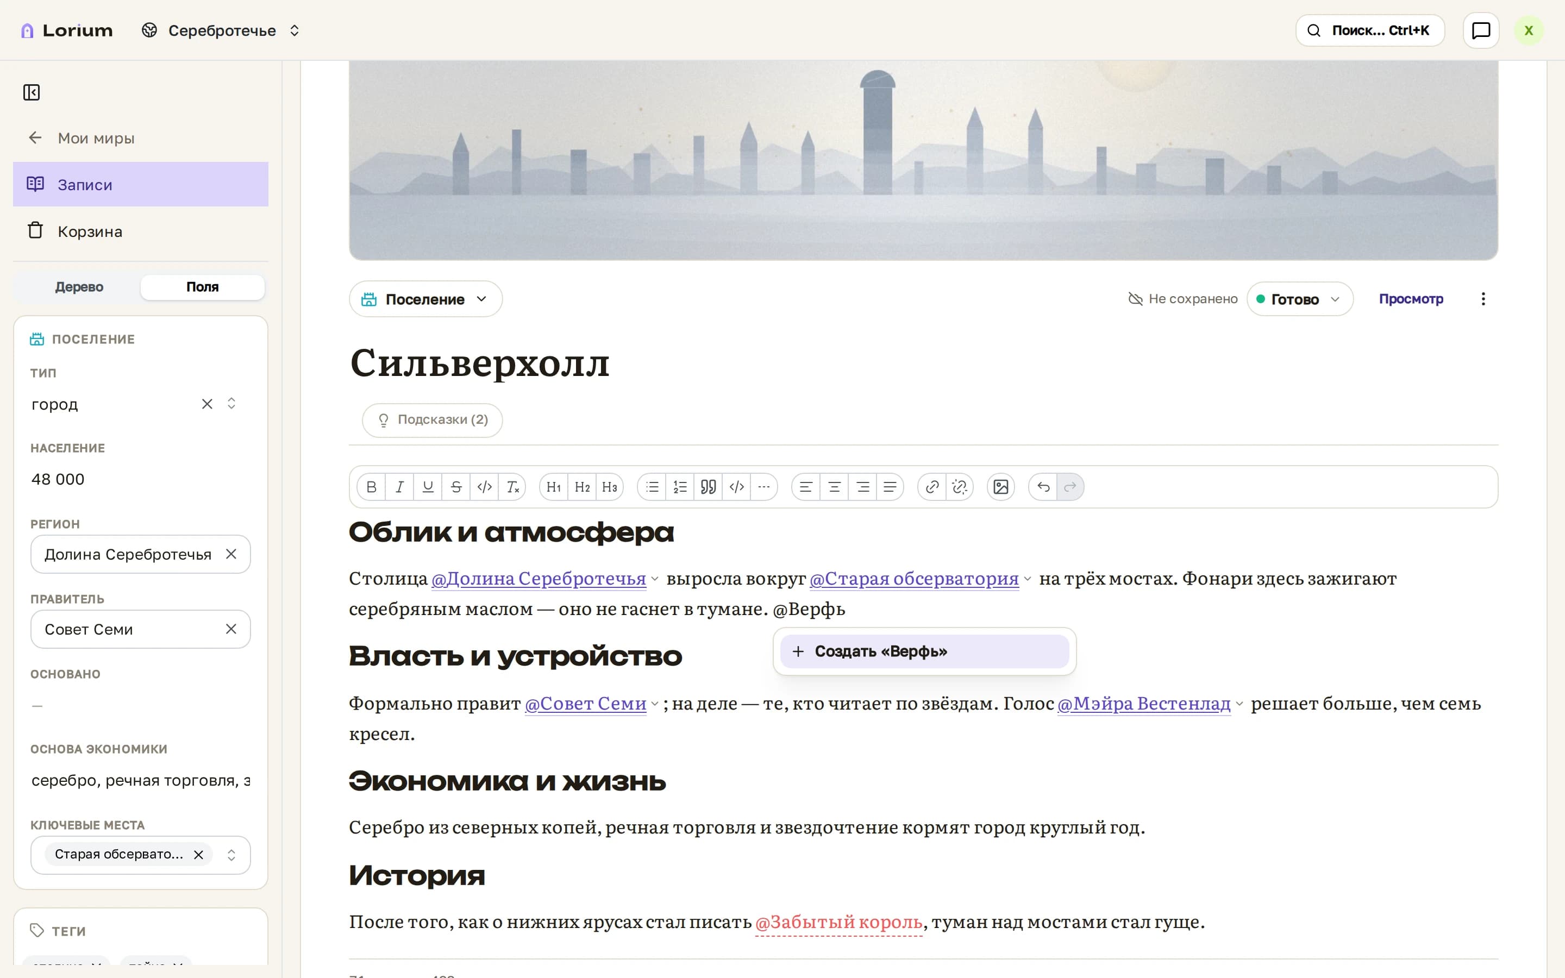Expand the Ключевые места selector

click(231, 855)
